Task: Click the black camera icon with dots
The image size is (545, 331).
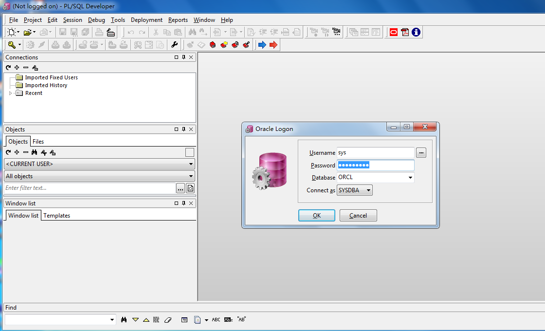Action: click(x=336, y=32)
